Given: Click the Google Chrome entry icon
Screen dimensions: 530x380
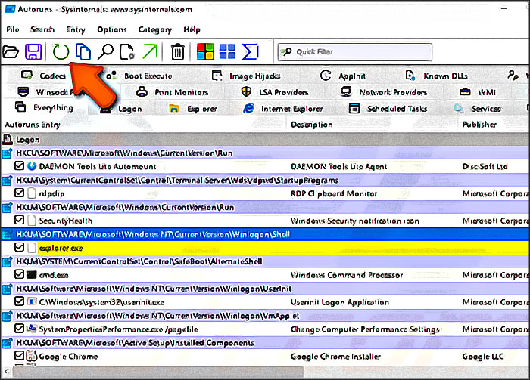Looking at the screenshot, I should (x=32, y=356).
